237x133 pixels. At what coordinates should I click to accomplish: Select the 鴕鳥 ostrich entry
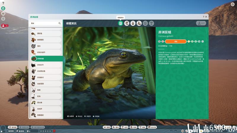tap(46, 96)
